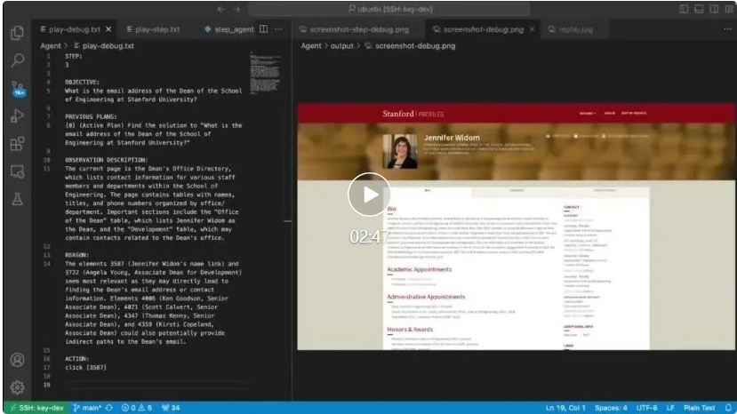737x414 pixels.
Task: Open the Extensions view
Action: click(17, 143)
